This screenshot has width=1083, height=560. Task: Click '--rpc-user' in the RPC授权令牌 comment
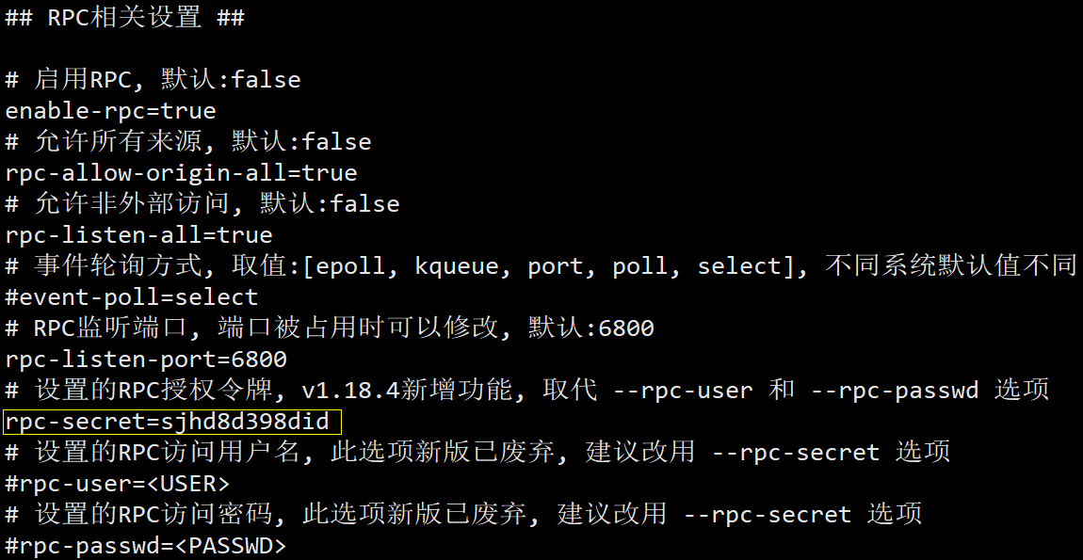click(683, 391)
